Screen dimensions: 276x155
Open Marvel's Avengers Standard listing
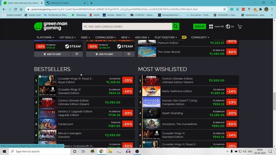pyautogui.click(x=85, y=135)
